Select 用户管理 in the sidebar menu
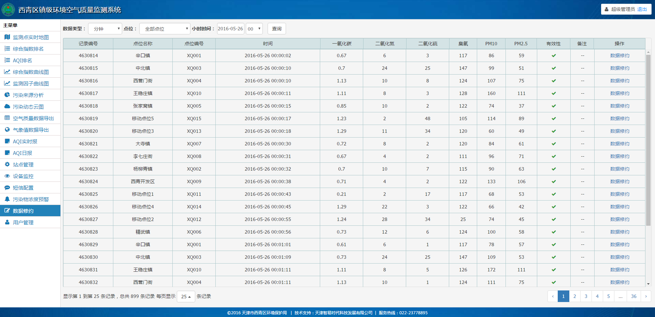The image size is (655, 317). click(x=23, y=222)
